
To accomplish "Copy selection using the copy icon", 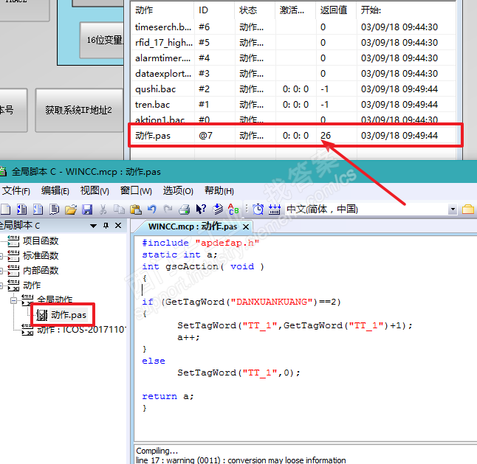I will pos(119,210).
